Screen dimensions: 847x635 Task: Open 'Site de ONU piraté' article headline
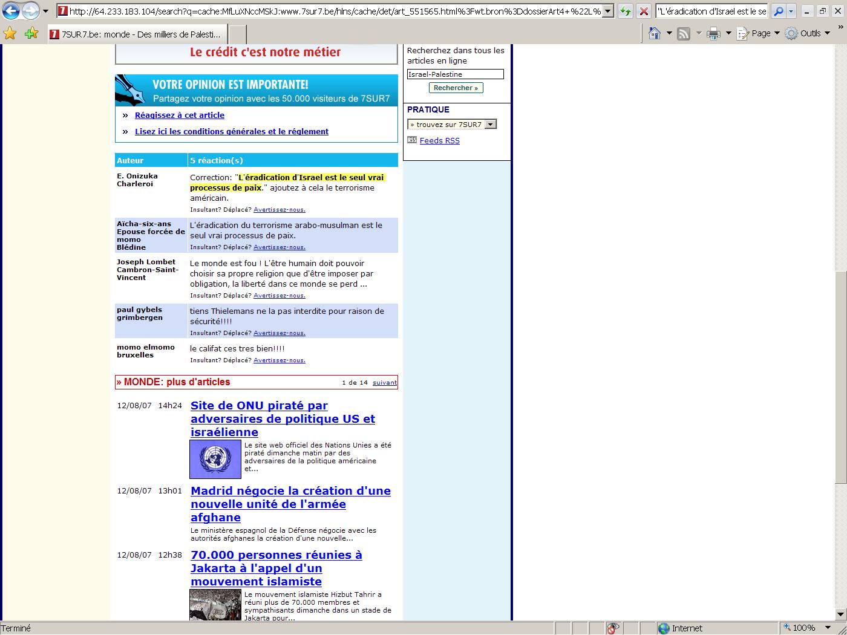[x=283, y=418]
